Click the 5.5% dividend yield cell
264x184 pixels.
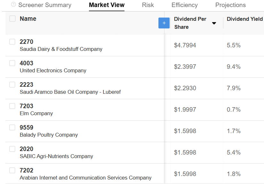[x=234, y=45]
